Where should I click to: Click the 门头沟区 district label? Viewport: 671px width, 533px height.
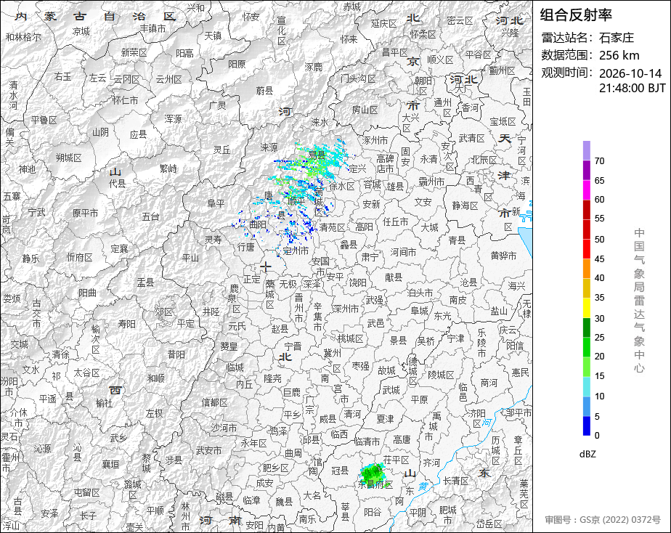pyautogui.click(x=358, y=78)
